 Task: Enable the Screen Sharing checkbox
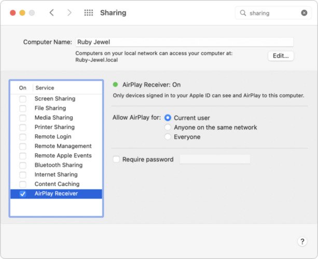[x=23, y=99]
